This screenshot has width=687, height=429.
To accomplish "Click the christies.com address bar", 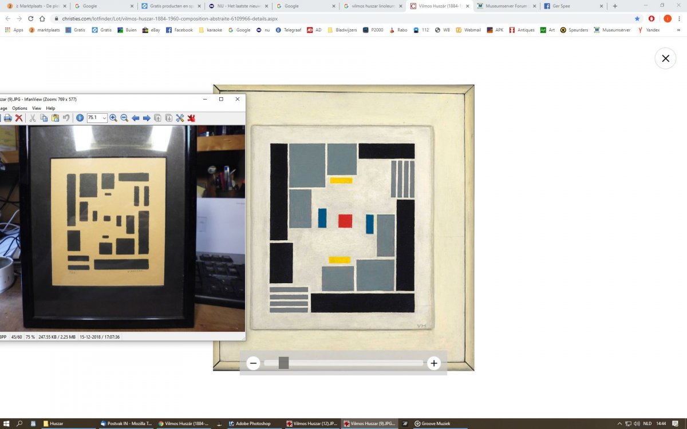I will (343, 18).
